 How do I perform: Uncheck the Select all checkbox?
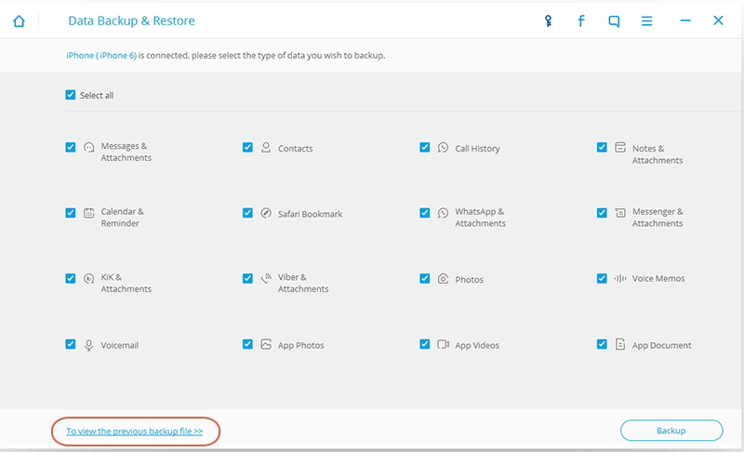coord(71,95)
